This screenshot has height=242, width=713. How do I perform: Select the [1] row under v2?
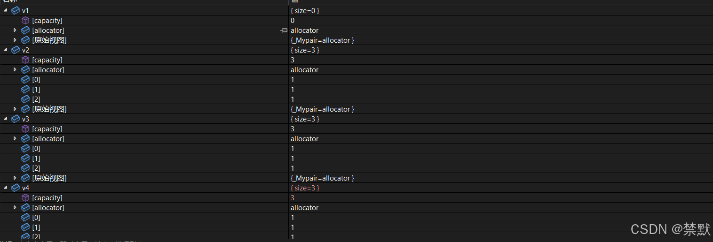click(x=356, y=90)
